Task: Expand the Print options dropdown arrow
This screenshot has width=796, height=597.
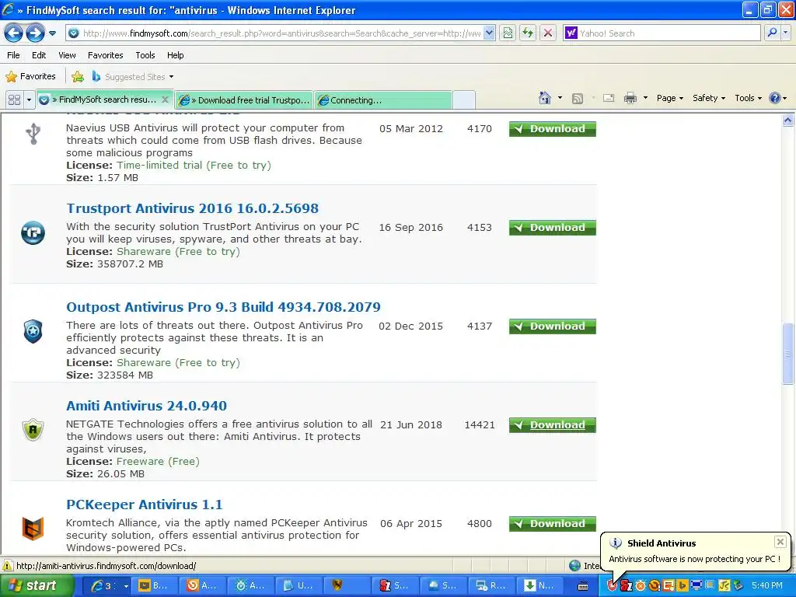Action: tap(645, 98)
